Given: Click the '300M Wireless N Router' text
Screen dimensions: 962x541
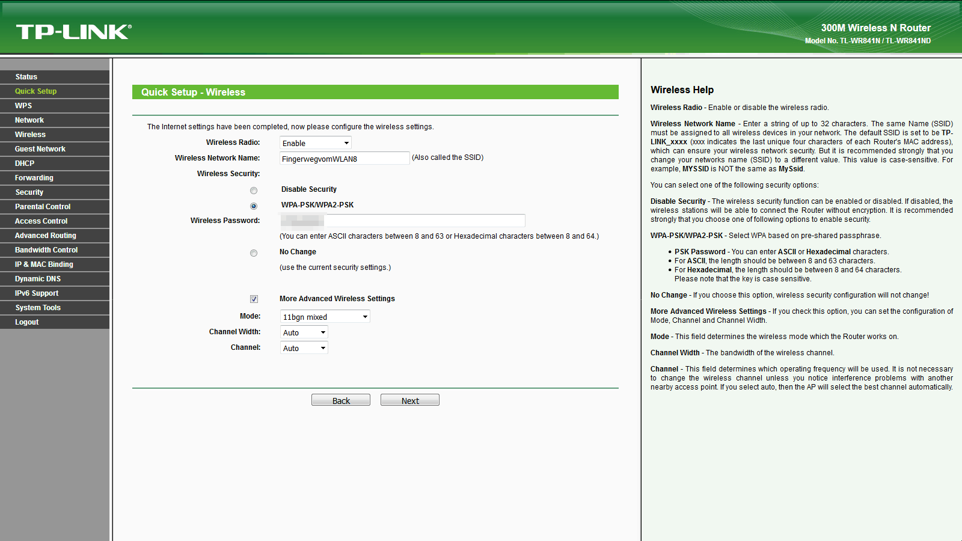Looking at the screenshot, I should [x=875, y=28].
